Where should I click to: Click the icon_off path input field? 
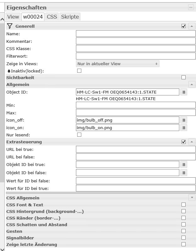(x=128, y=120)
